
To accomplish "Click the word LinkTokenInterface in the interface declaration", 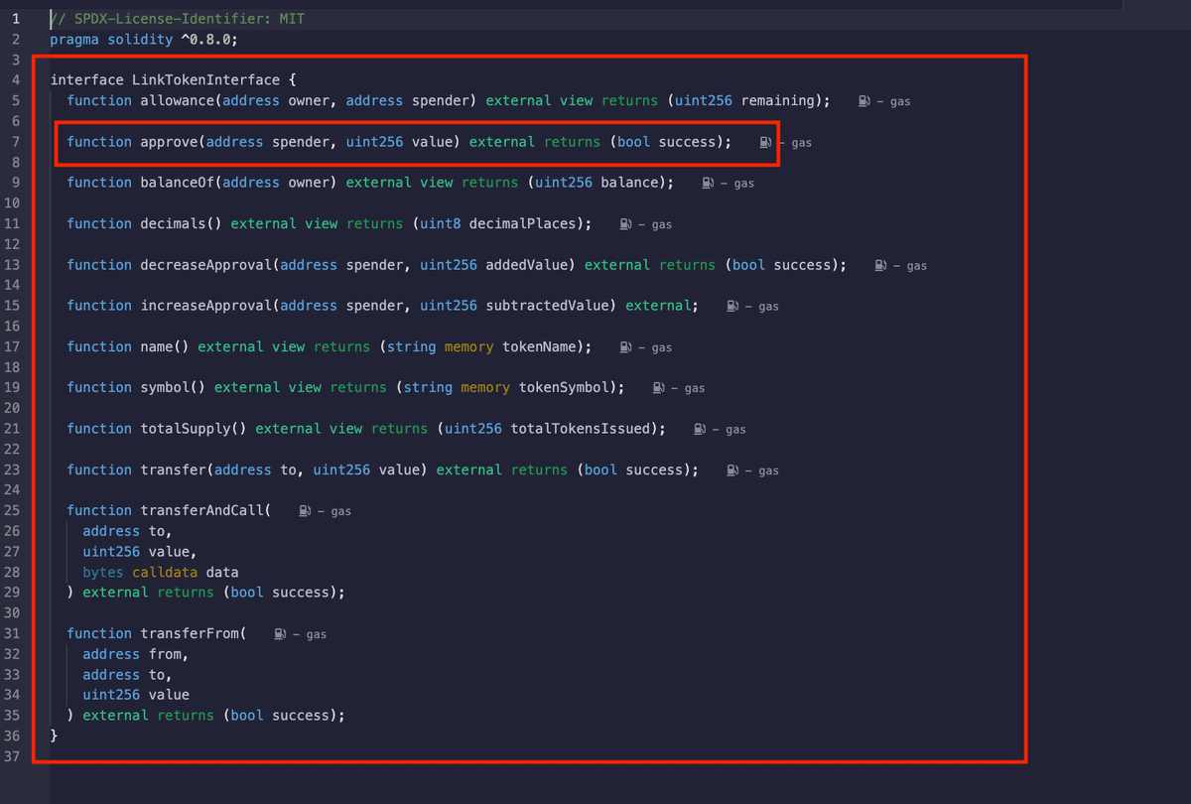I will point(206,79).
